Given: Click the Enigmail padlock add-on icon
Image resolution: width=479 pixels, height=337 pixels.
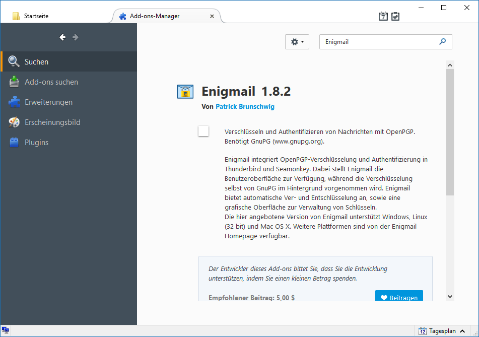Looking at the screenshot, I should click(x=185, y=91).
